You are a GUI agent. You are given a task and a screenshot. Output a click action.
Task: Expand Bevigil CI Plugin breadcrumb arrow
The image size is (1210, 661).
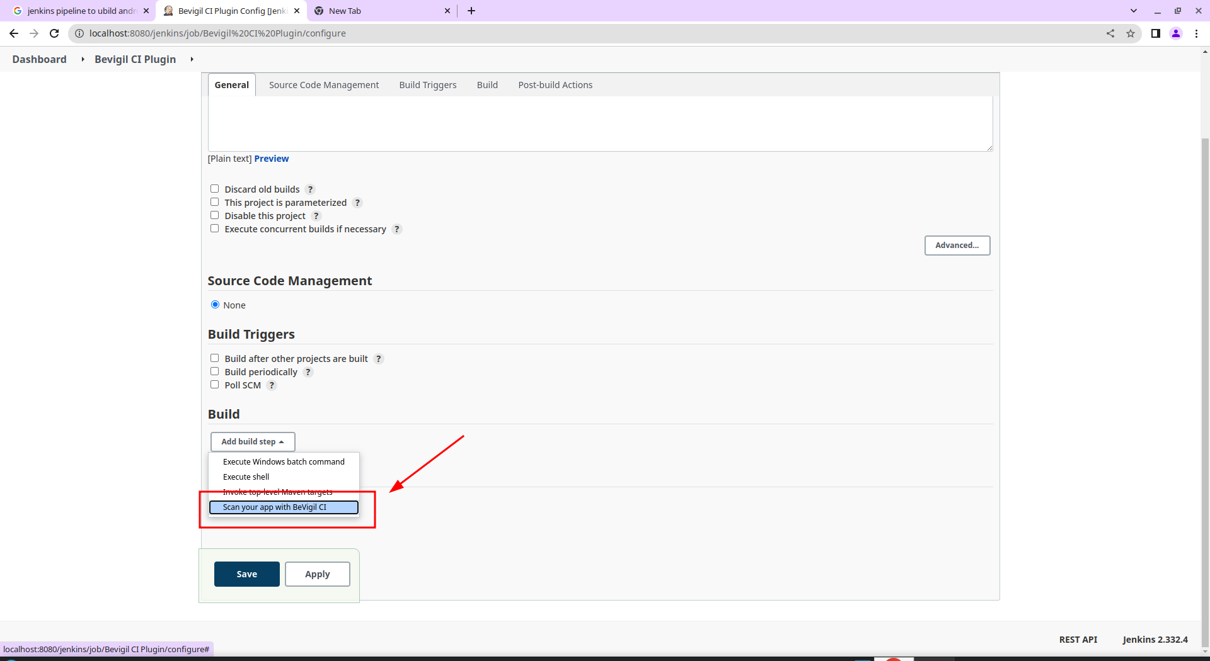[x=192, y=59]
